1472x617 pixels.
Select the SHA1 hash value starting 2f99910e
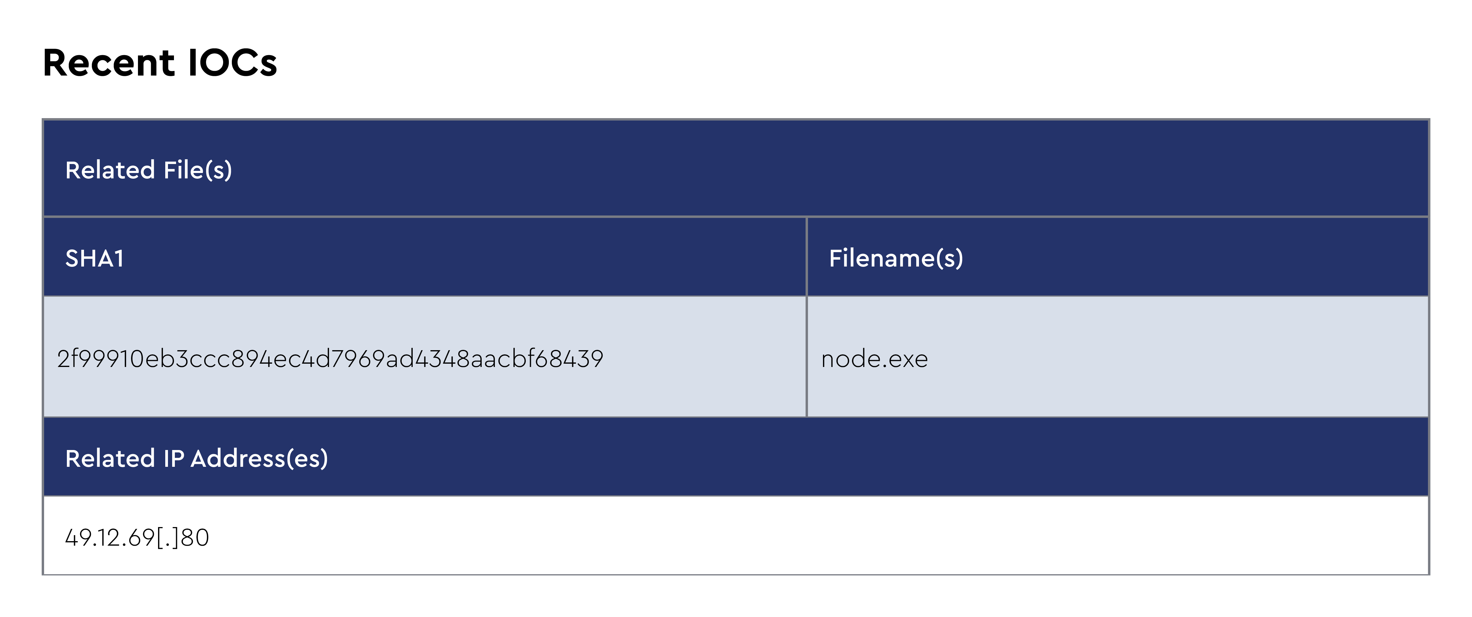coord(330,359)
